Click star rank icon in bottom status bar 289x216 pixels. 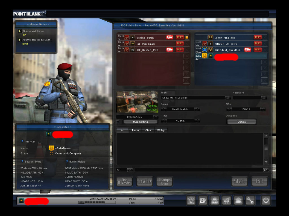pyautogui.click(x=21, y=201)
